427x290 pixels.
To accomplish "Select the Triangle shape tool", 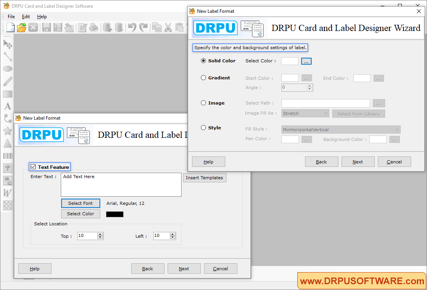I will point(8,143).
